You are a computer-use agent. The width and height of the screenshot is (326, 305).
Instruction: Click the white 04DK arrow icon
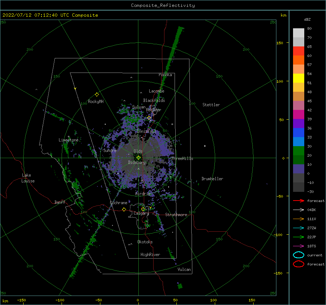point(298,210)
